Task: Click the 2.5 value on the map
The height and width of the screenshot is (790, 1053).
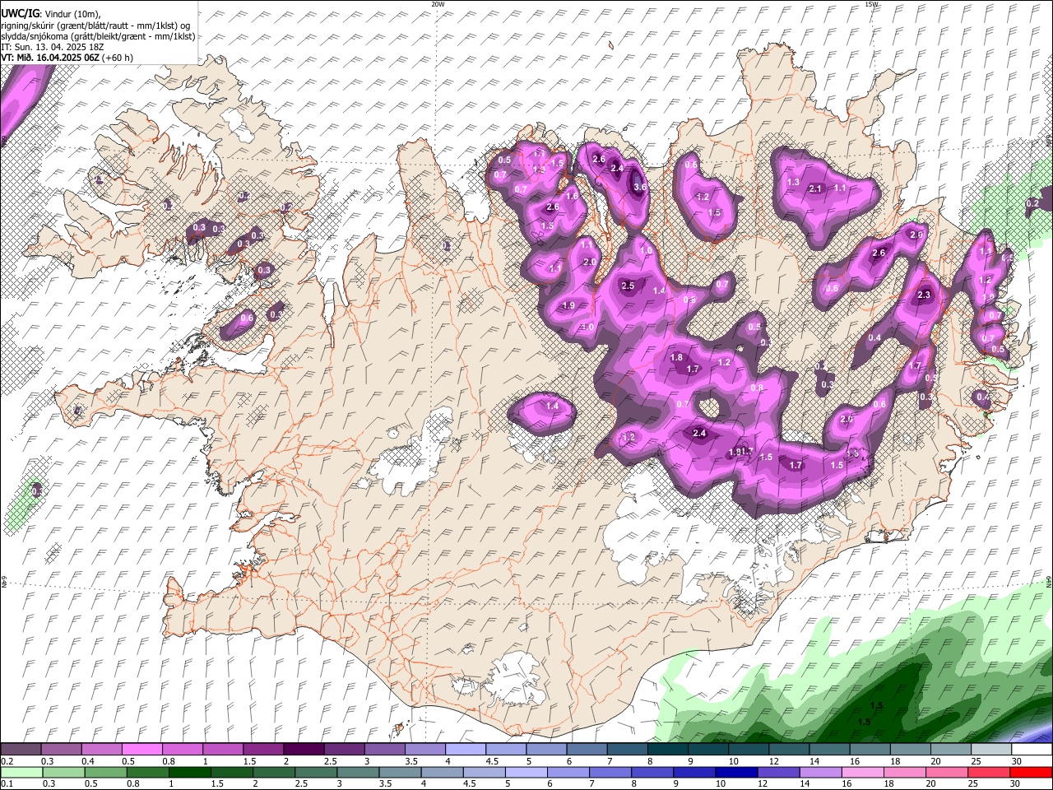Action: [628, 286]
